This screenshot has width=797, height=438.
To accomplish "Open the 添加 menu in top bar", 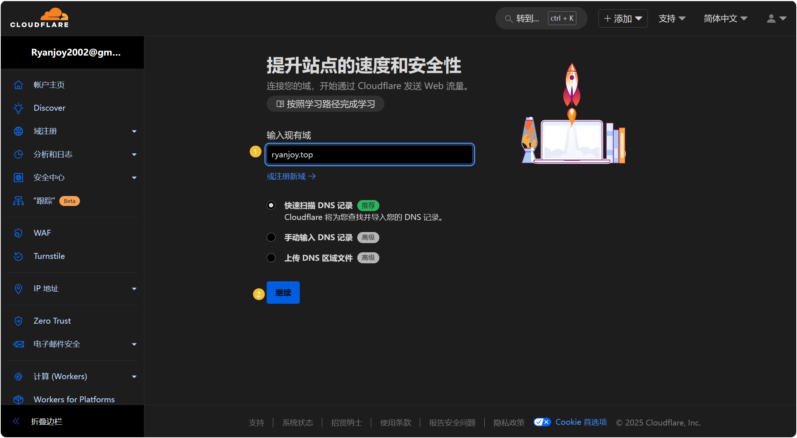I will coord(622,18).
